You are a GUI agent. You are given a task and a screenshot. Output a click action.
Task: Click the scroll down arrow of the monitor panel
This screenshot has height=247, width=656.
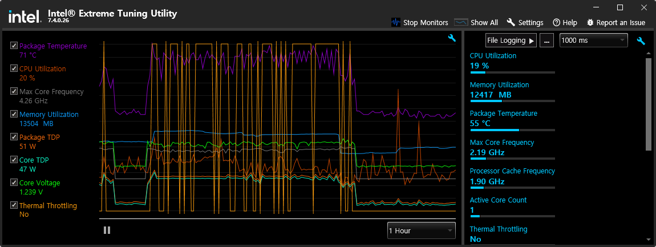(x=649, y=240)
